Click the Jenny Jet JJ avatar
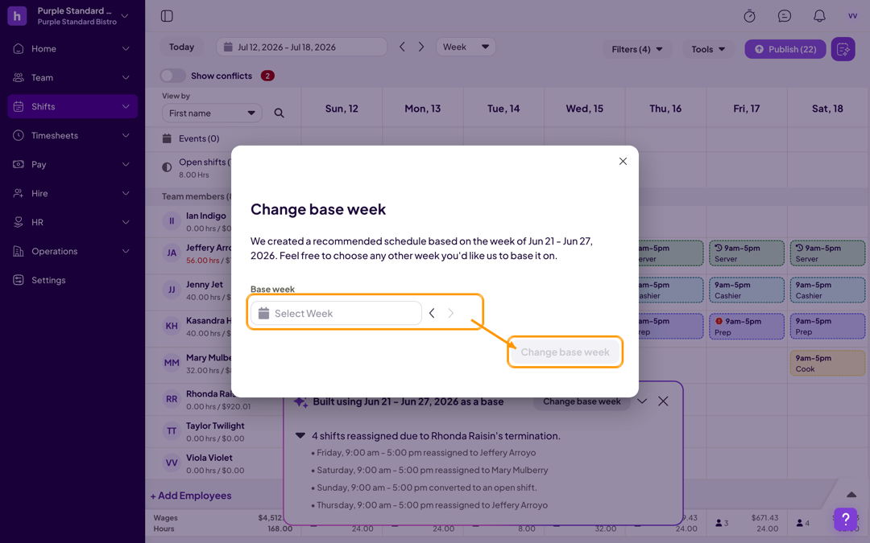Viewport: 870px width, 543px height. [x=172, y=290]
